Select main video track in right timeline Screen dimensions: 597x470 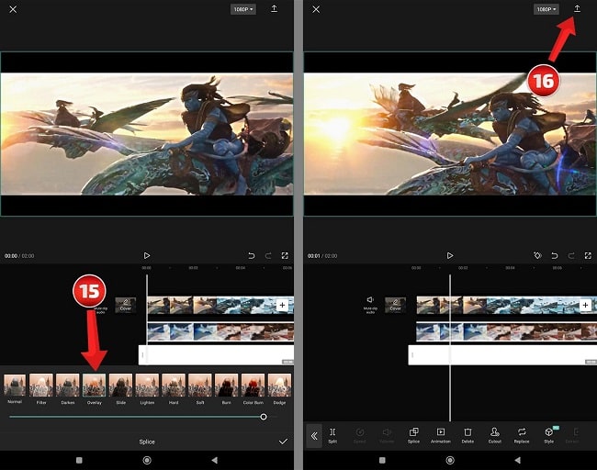click(507, 305)
